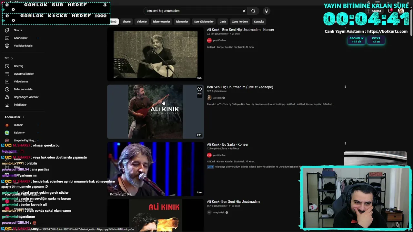Image resolution: width=413 pixels, height=232 pixels.
Task: Open title Ben Seni Hiç Unutmadım (Live at Yeditepe)
Action: click(x=240, y=87)
